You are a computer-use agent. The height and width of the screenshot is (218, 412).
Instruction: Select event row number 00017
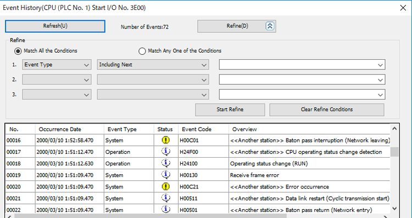pyautogui.click(x=13, y=152)
